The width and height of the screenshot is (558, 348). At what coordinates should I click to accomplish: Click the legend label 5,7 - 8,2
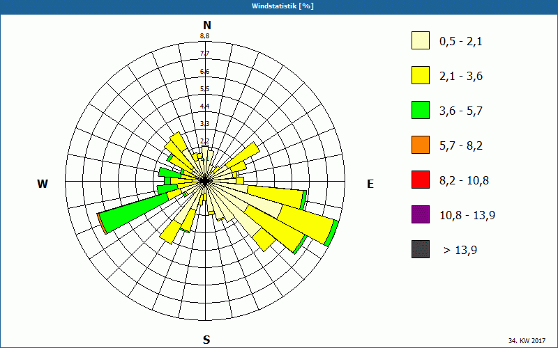461,146
